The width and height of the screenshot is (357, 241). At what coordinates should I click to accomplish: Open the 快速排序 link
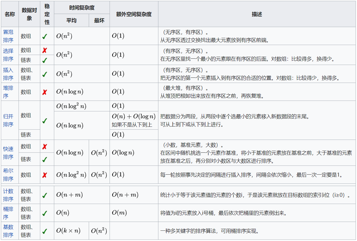[x=9, y=153]
